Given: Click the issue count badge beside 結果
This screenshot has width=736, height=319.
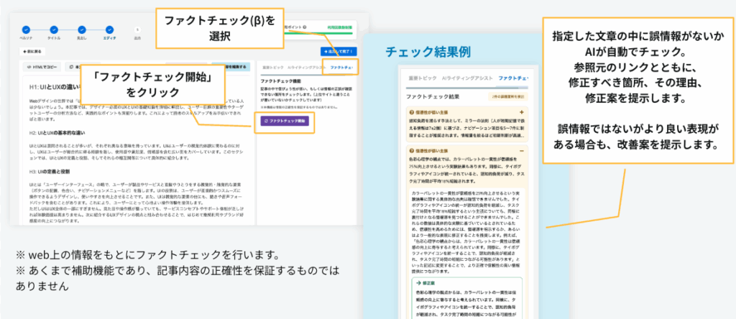Looking at the screenshot, I should tap(508, 97).
